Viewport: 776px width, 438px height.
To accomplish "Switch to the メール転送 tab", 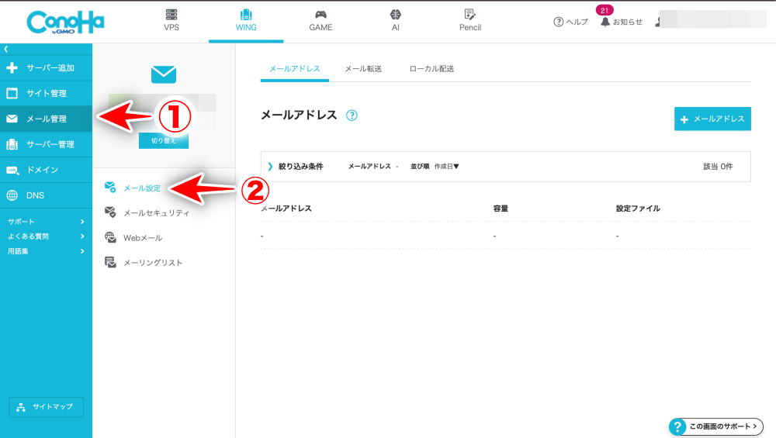I will pyautogui.click(x=363, y=69).
